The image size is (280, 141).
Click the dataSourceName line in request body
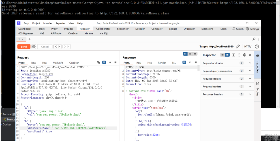(x=68, y=128)
